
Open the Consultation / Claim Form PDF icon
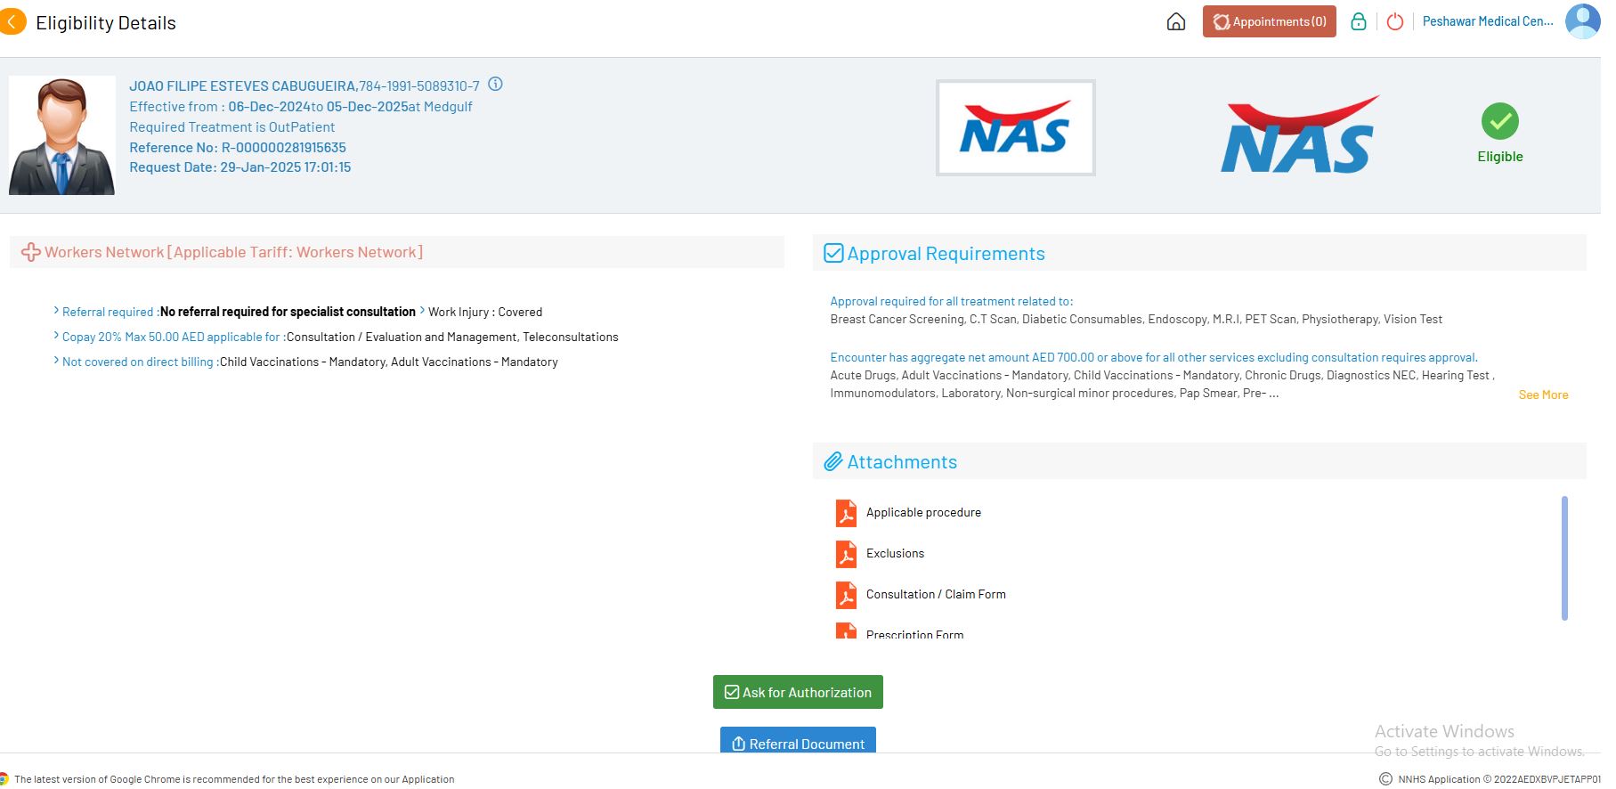coord(846,595)
